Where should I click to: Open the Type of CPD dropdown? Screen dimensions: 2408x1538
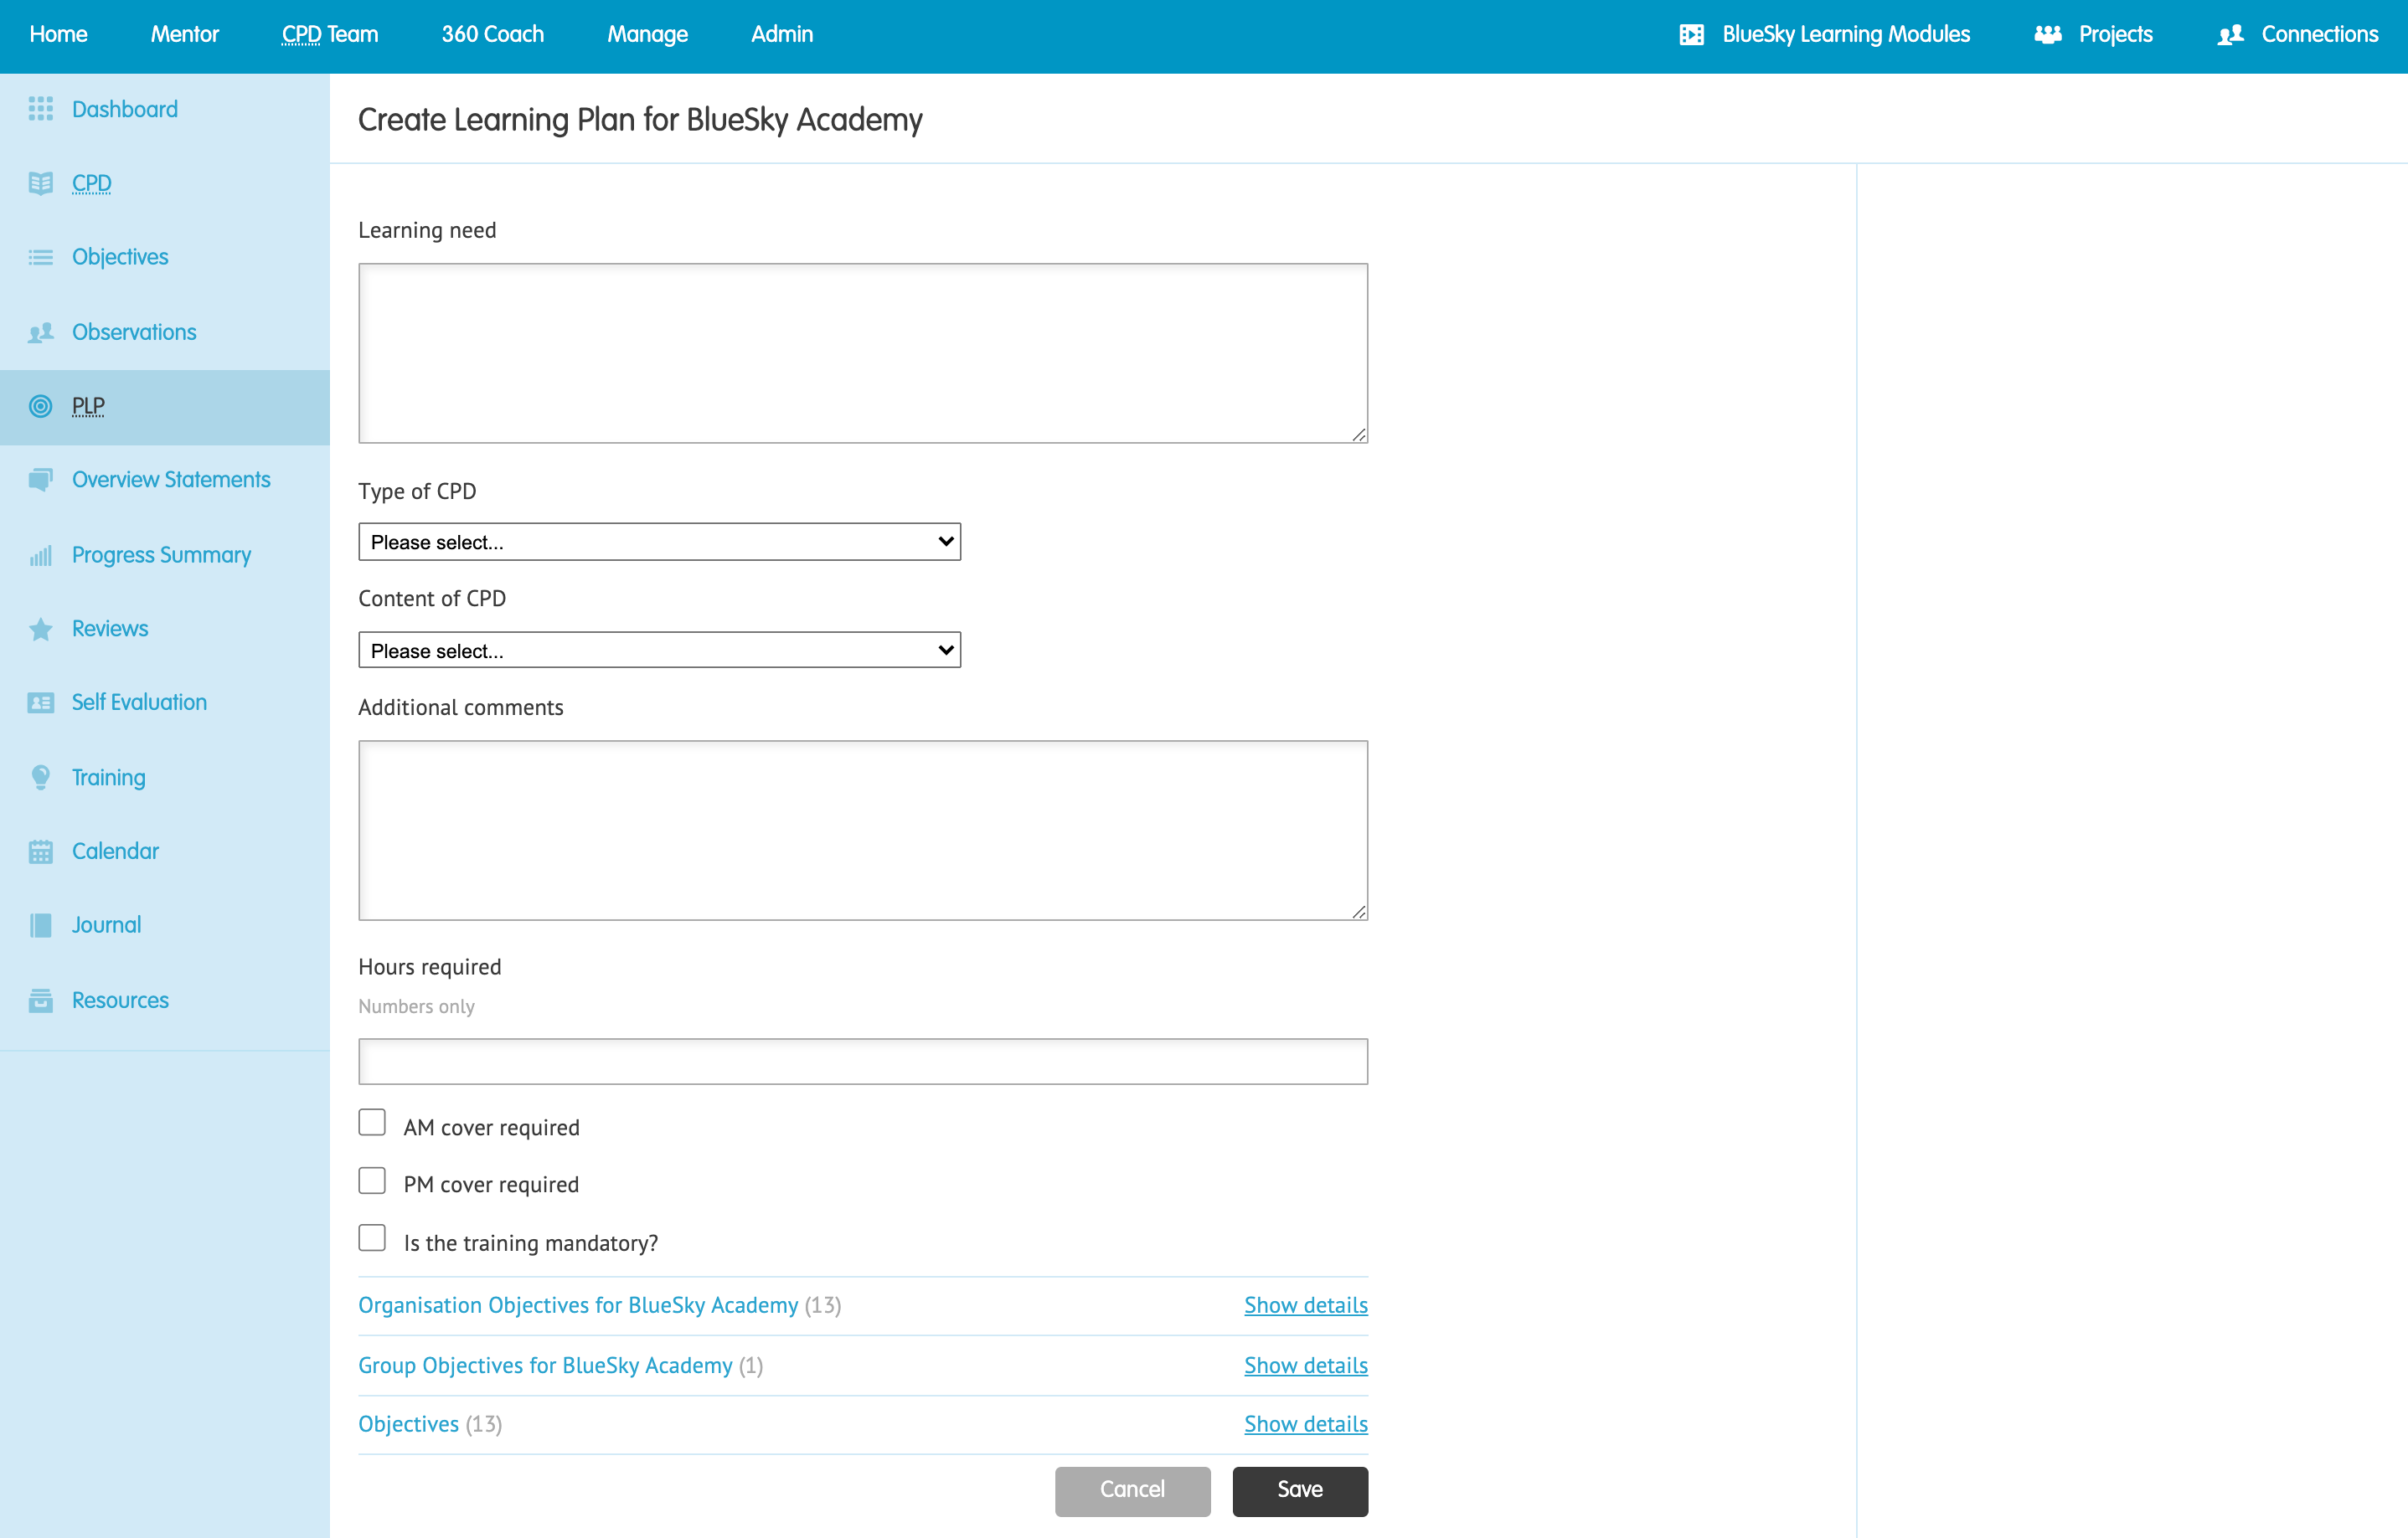click(x=659, y=542)
